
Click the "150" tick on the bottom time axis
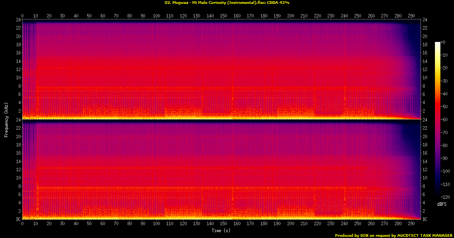tap(224, 224)
